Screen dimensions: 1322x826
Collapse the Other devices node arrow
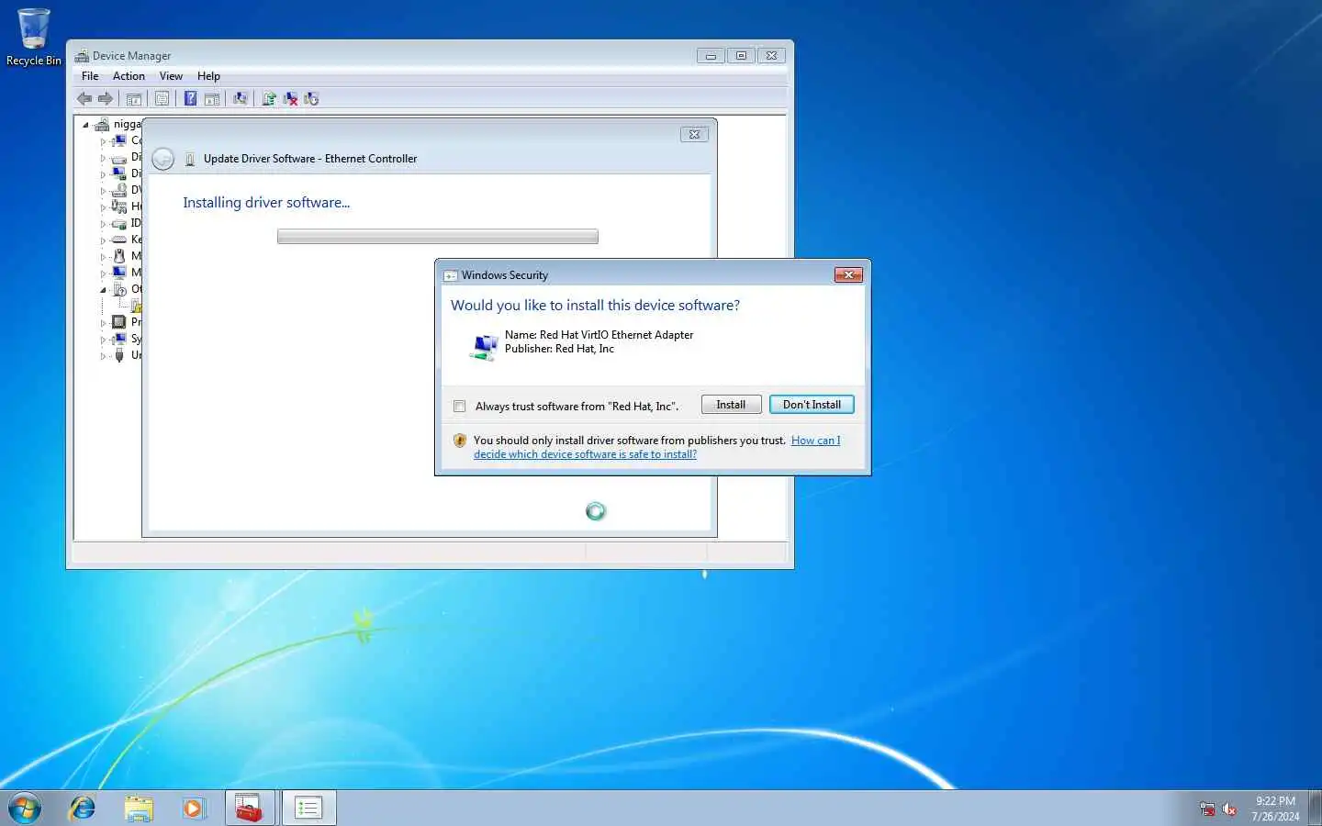(x=103, y=290)
